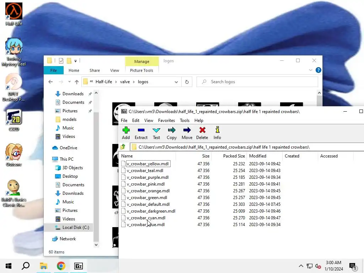Open the Quick Access Toolbar customize dropdown

(x=75, y=61)
